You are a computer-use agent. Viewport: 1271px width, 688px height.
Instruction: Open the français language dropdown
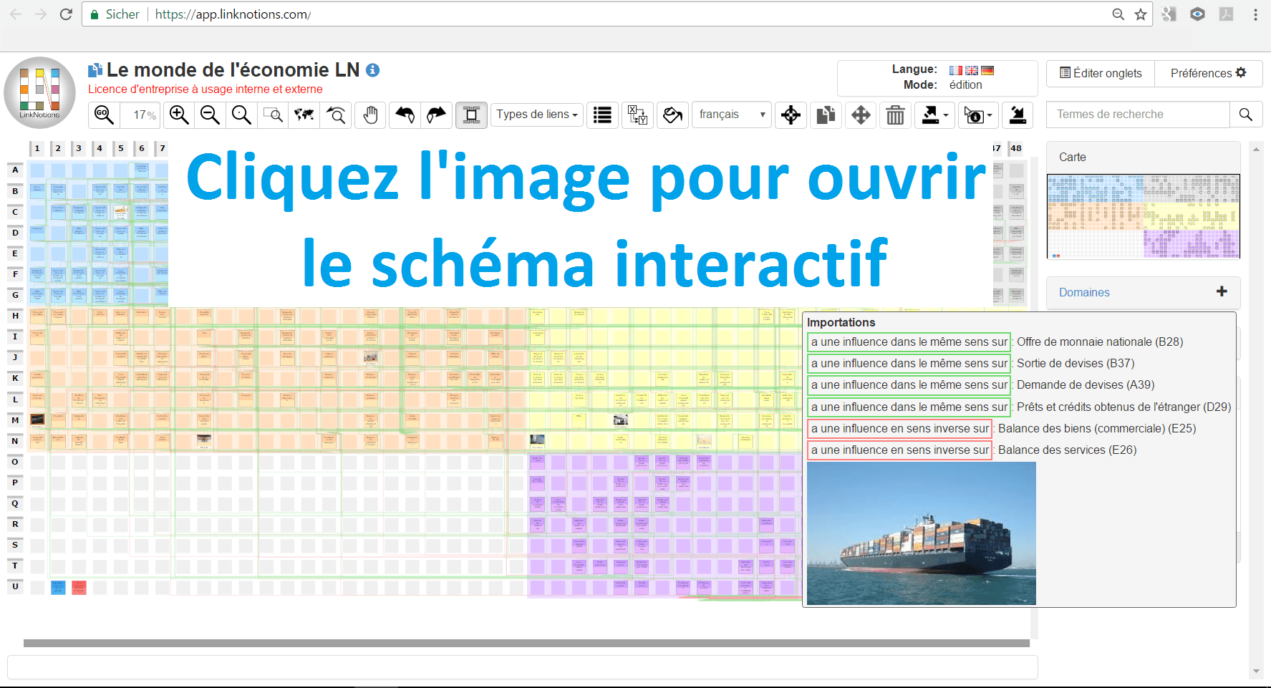(x=731, y=115)
